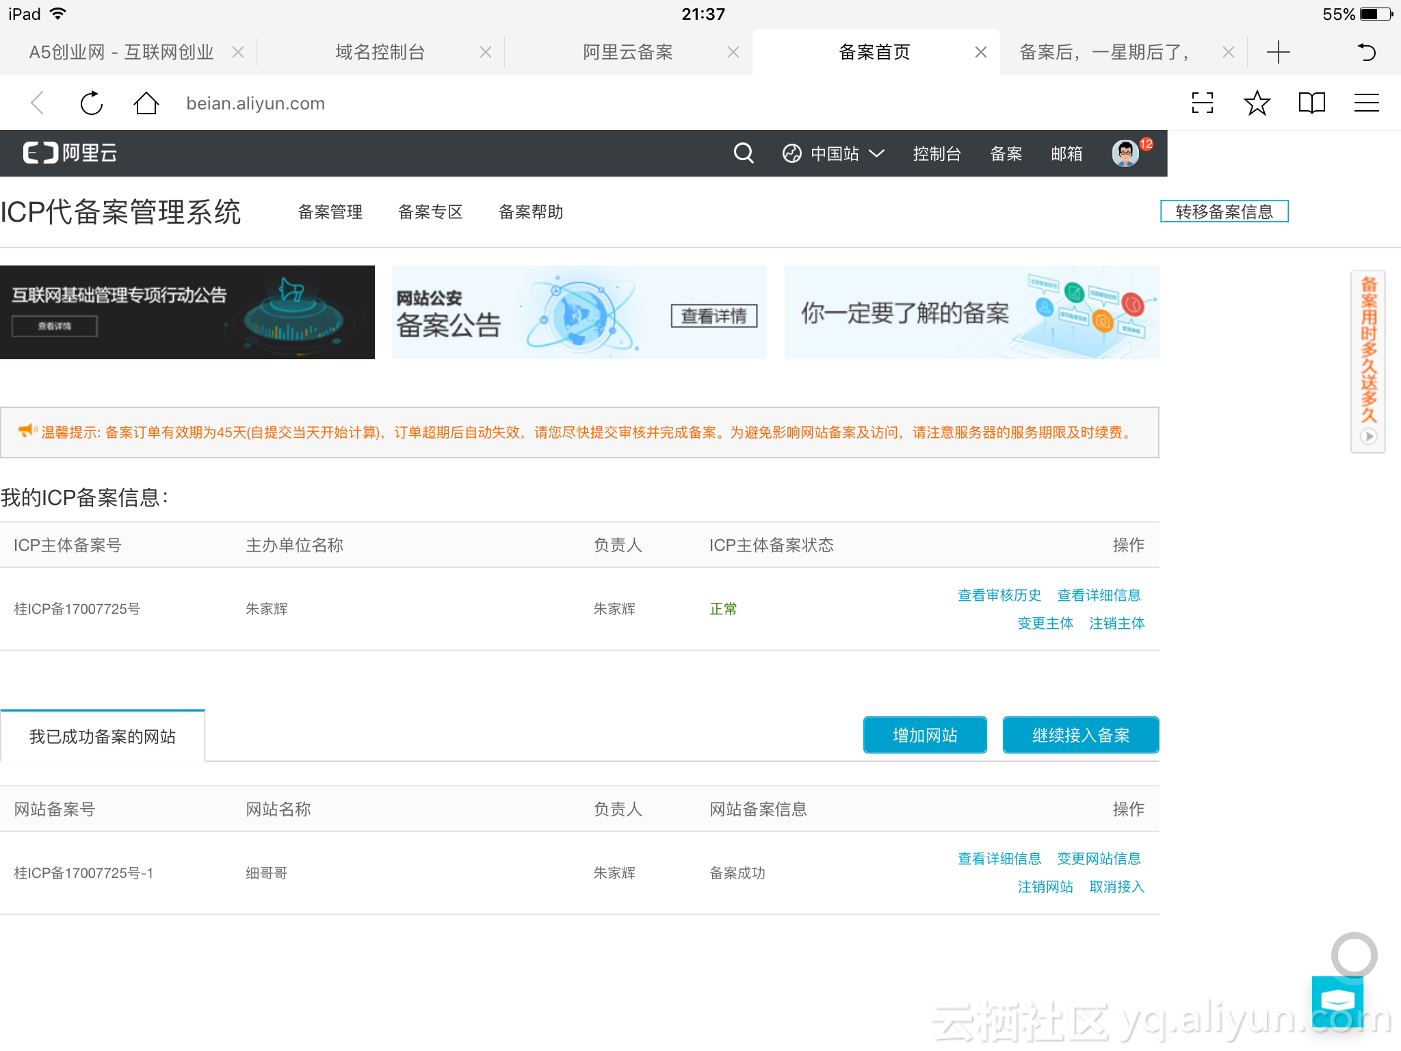Go back using the browser back arrow
The image size is (1401, 1051).
(x=38, y=103)
